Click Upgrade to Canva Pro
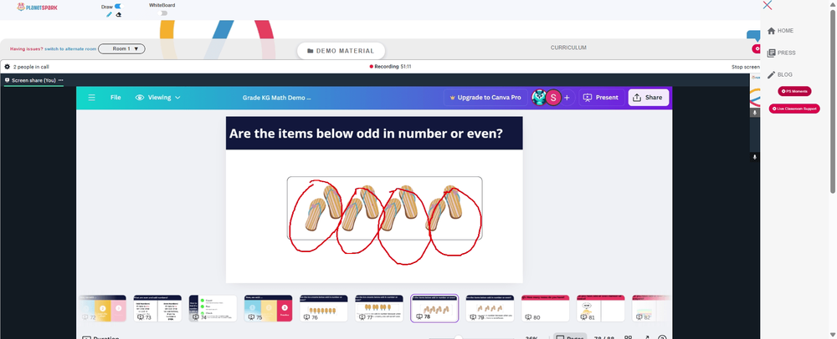 485,98
